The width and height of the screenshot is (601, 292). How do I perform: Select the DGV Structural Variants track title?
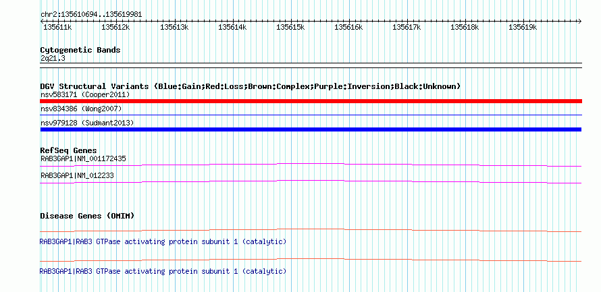click(x=251, y=86)
